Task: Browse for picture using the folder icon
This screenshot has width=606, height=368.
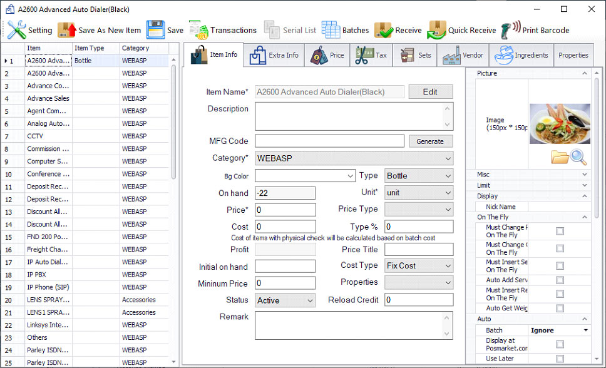Action: pyautogui.click(x=560, y=156)
